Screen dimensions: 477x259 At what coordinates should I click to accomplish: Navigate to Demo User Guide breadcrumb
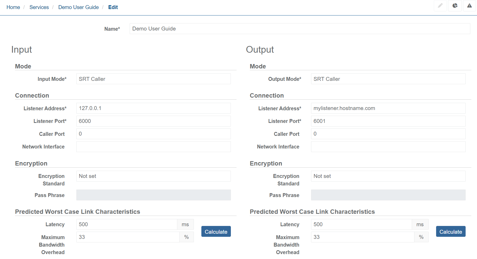pos(78,7)
